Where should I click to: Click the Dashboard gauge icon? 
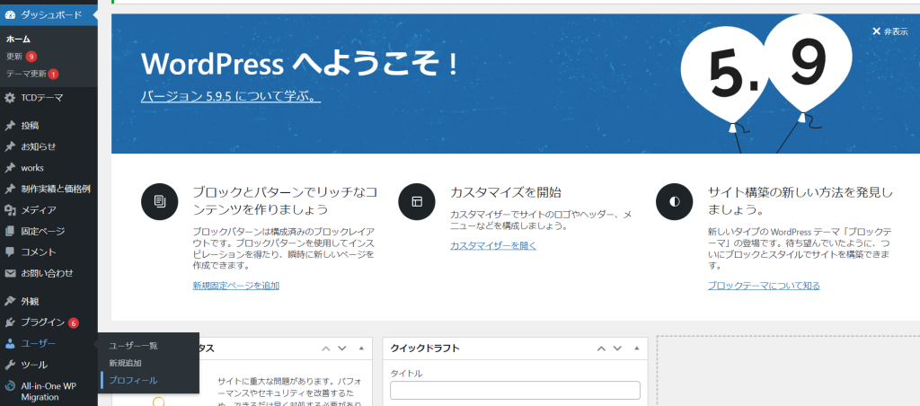[10, 14]
